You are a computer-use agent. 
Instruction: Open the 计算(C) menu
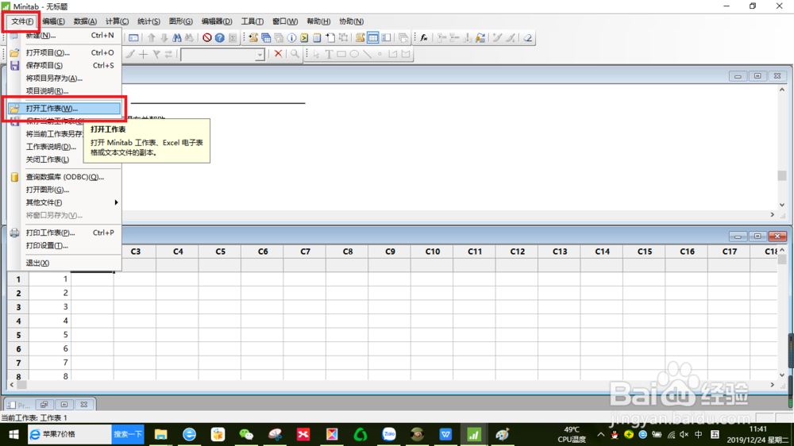117,21
